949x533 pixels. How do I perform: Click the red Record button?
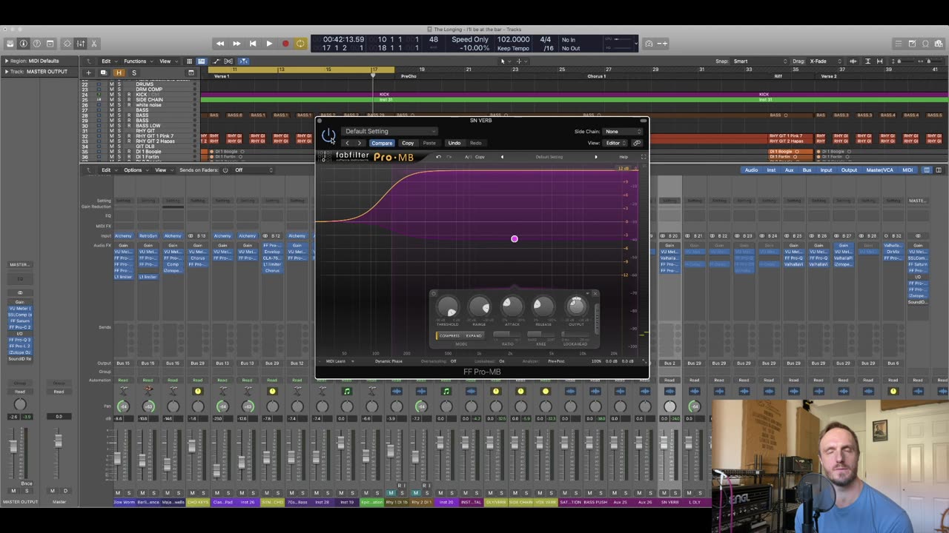[285, 44]
